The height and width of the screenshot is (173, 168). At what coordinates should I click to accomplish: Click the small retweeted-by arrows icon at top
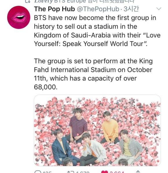(28, 1)
